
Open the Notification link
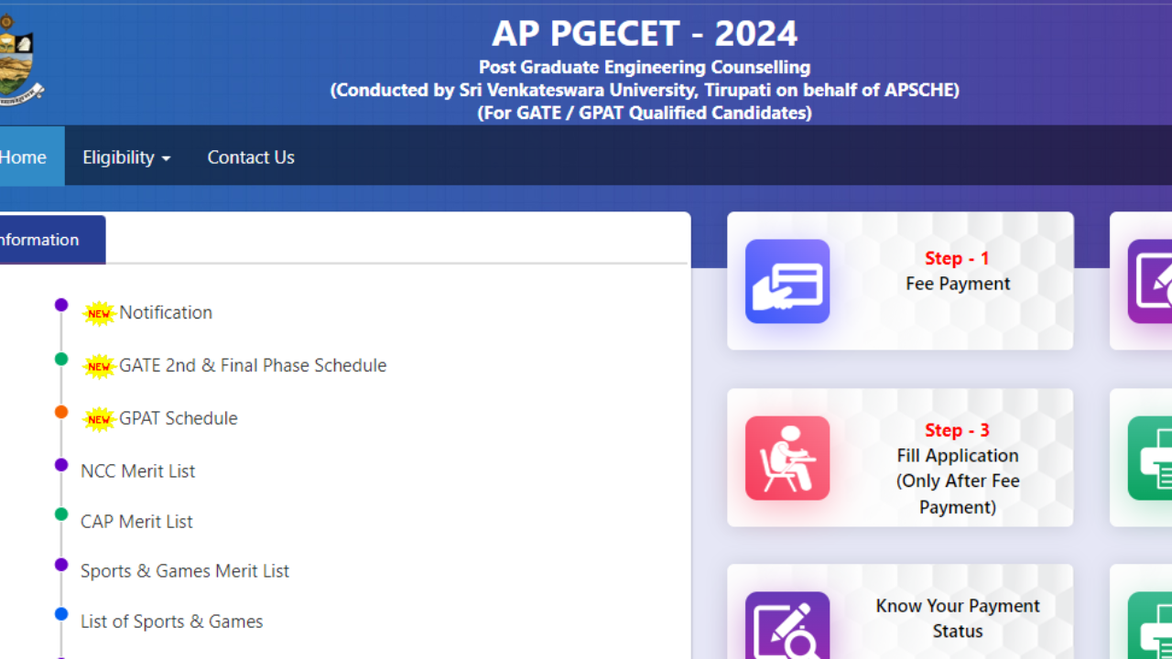coord(166,313)
